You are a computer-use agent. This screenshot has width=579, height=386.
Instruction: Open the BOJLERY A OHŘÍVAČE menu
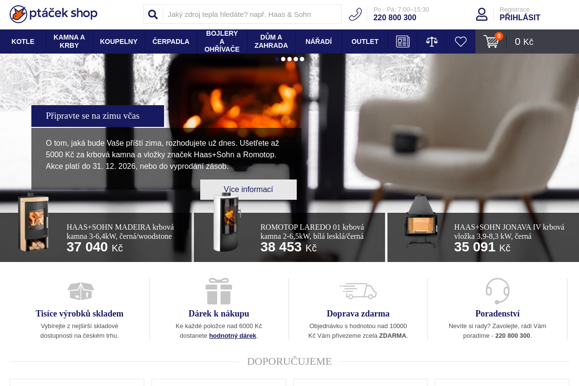coord(222,41)
